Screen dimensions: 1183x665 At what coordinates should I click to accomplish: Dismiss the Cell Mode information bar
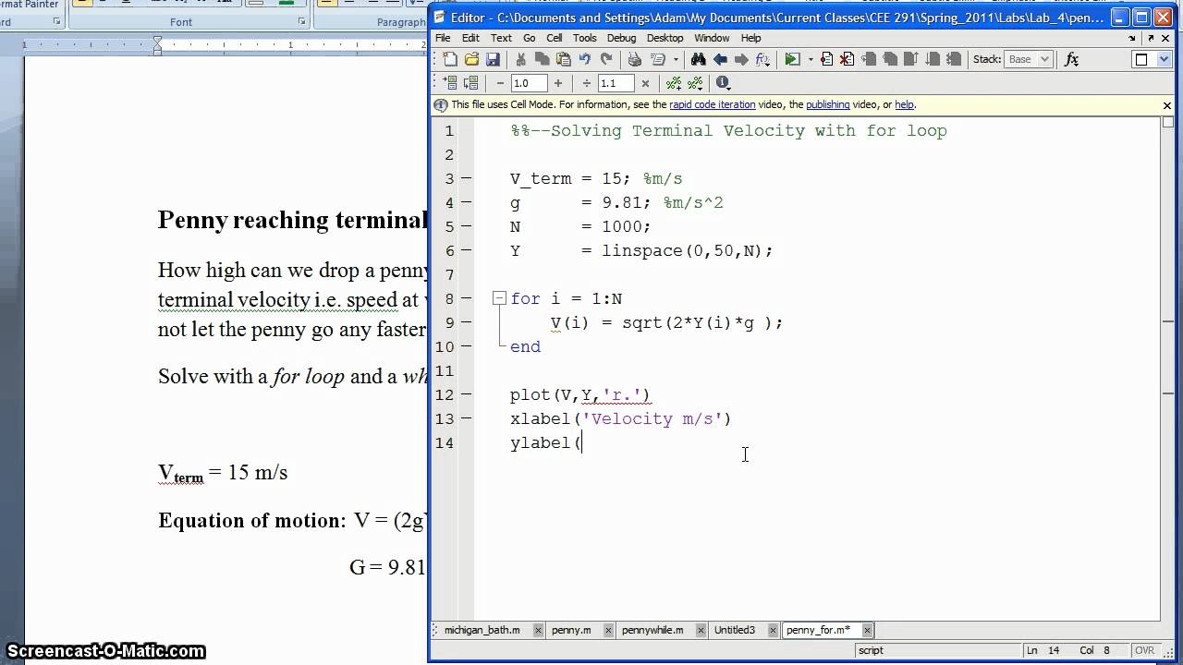tap(1166, 105)
